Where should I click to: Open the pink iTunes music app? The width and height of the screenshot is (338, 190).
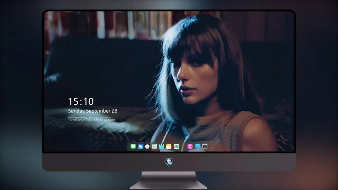click(190, 146)
